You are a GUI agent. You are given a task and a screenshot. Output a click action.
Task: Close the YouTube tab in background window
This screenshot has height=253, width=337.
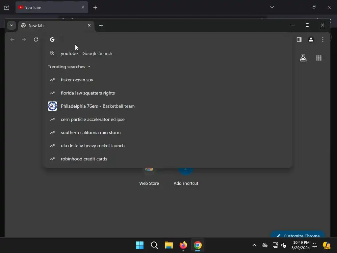pyautogui.click(x=83, y=7)
